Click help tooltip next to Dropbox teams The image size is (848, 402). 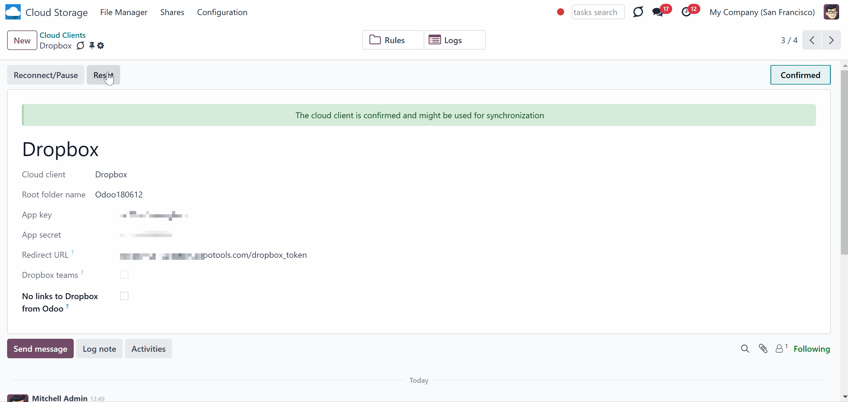click(82, 273)
